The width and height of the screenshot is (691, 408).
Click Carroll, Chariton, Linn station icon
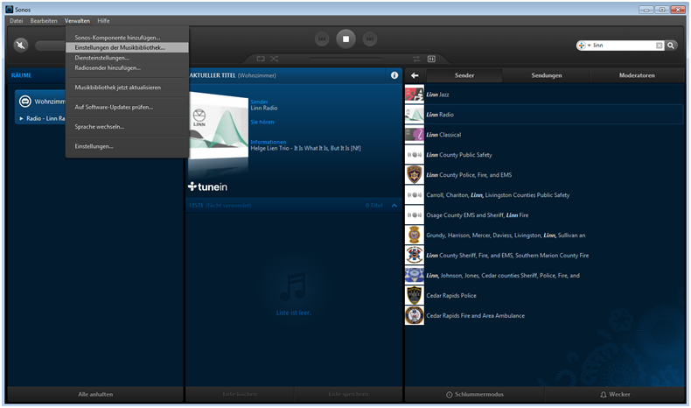tap(415, 195)
